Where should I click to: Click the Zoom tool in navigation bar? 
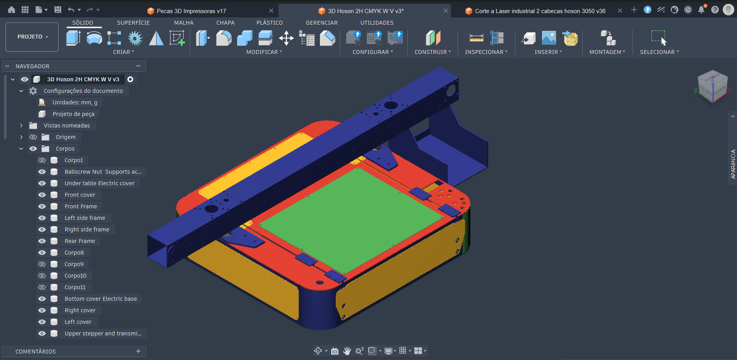pyautogui.click(x=359, y=351)
